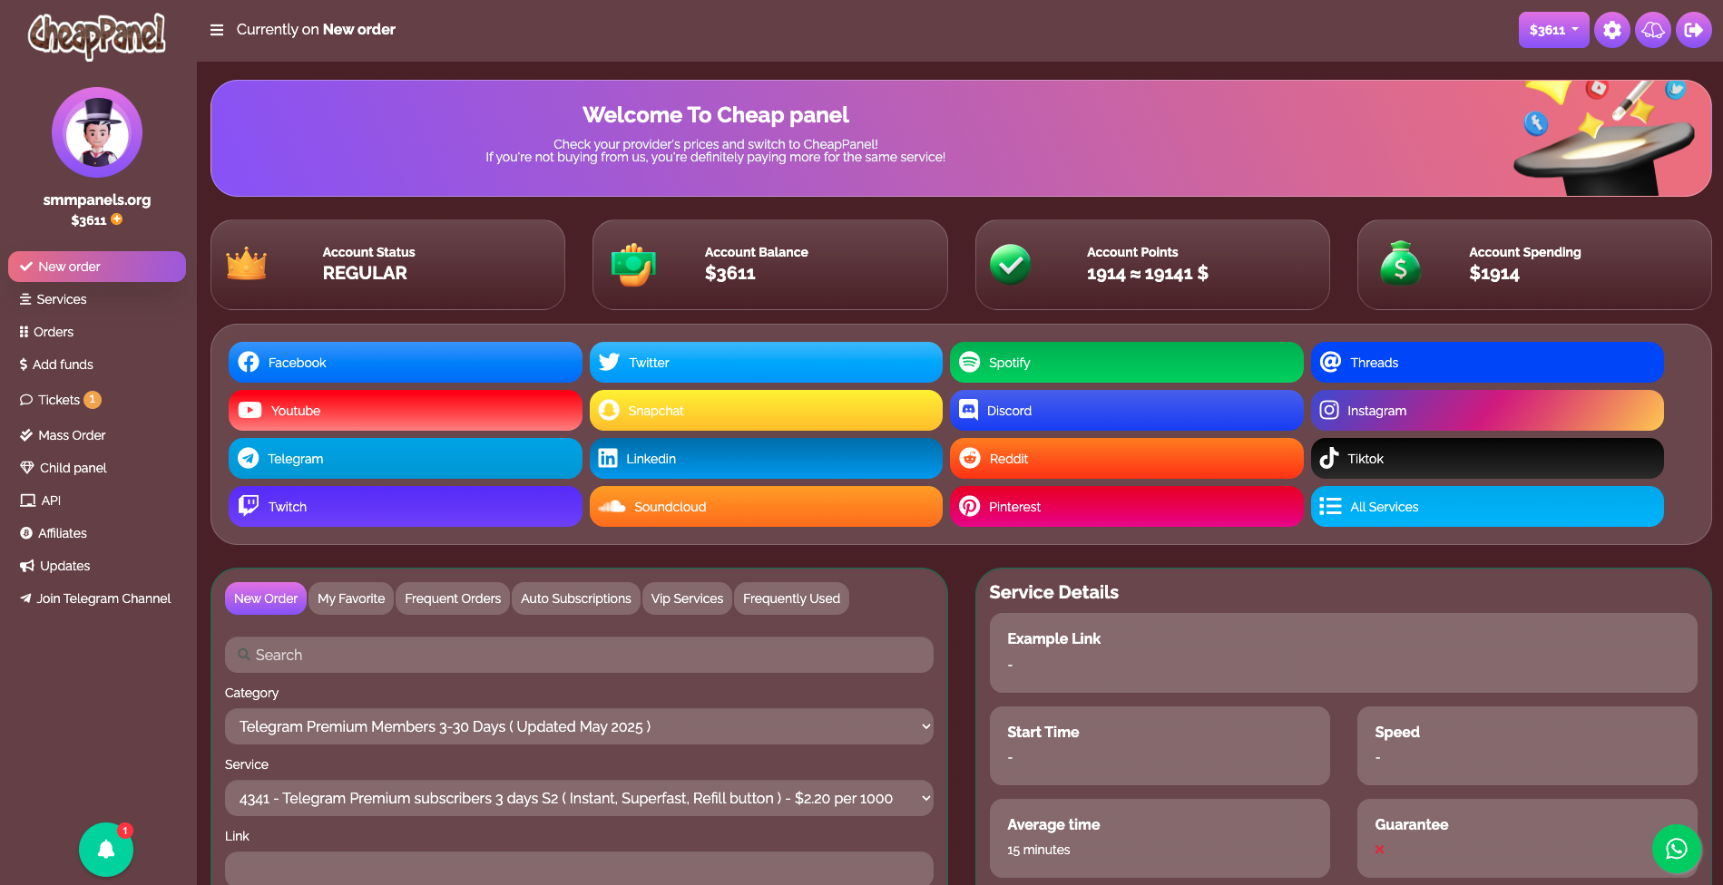Expand the Service selection dropdown

579,798
